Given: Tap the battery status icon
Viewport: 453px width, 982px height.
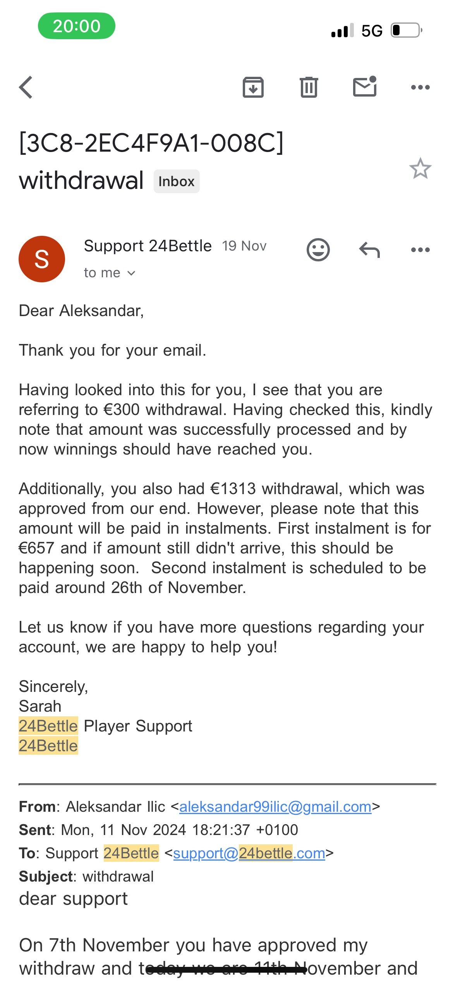Looking at the screenshot, I should click(x=407, y=30).
